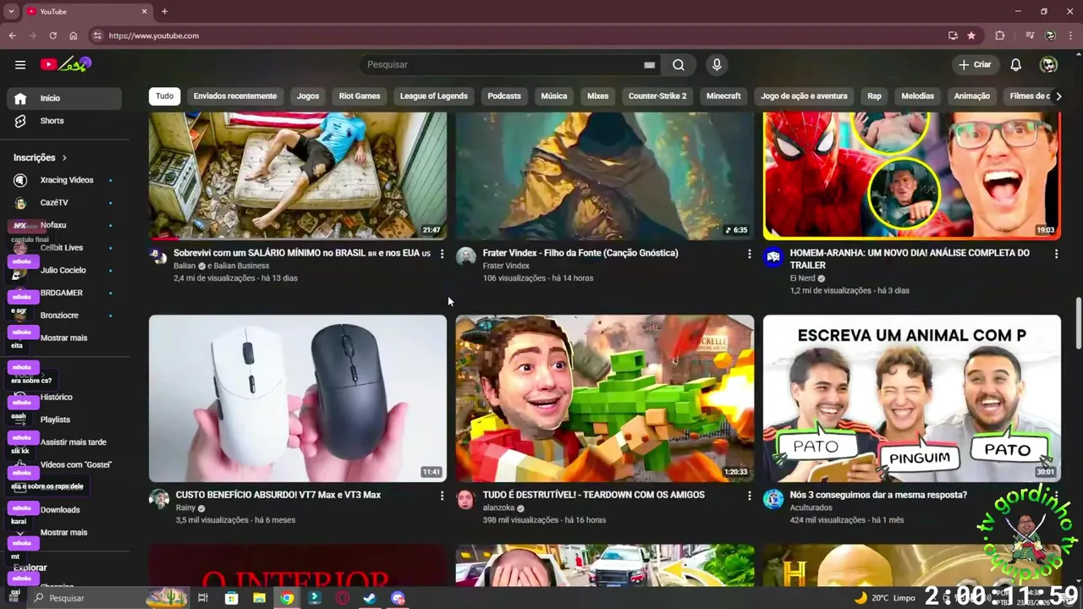The image size is (1083, 609).
Task: Open options for Balian salary video
Action: (442, 254)
